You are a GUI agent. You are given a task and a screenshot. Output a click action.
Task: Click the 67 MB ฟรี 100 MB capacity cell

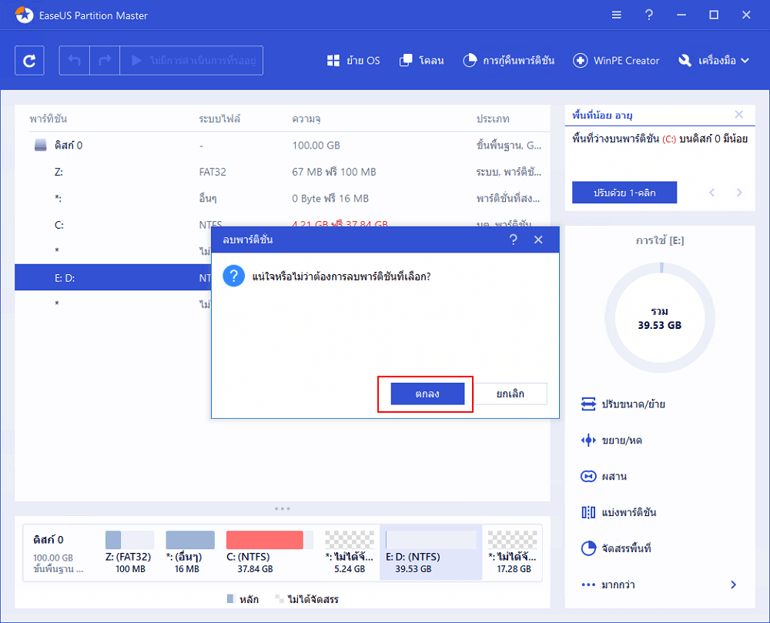(334, 172)
